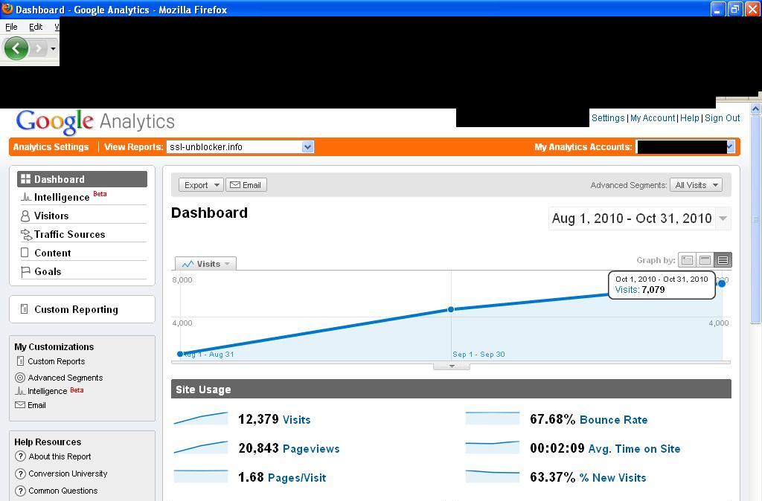The width and height of the screenshot is (762, 501).
Task: Click the Email envelope icon in sidebar
Action: click(x=20, y=405)
